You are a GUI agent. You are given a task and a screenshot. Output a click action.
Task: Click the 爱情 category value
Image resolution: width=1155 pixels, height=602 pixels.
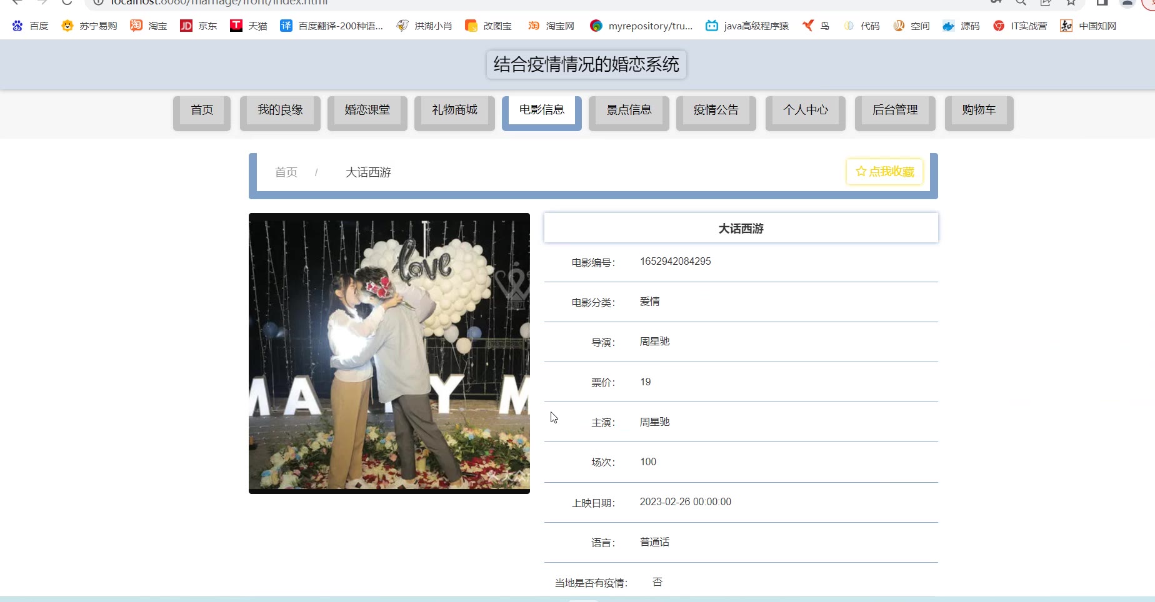tap(650, 302)
